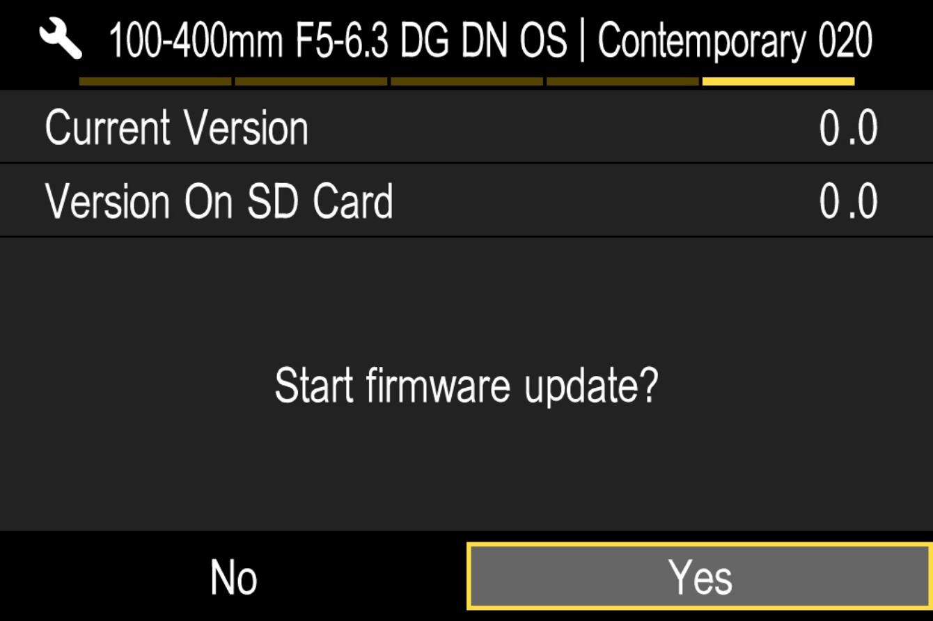Select the fourth dim setup tab segment

click(623, 81)
